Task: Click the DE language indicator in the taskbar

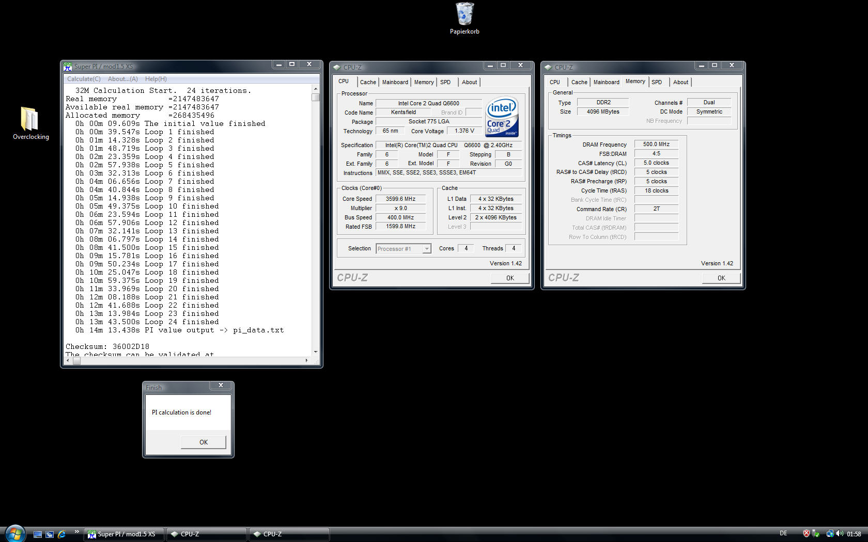Action: point(783,533)
